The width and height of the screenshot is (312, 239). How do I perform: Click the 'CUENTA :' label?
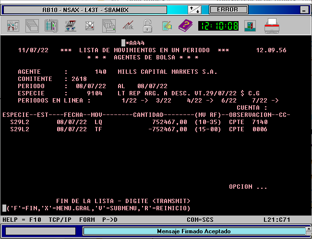(x=252, y=108)
